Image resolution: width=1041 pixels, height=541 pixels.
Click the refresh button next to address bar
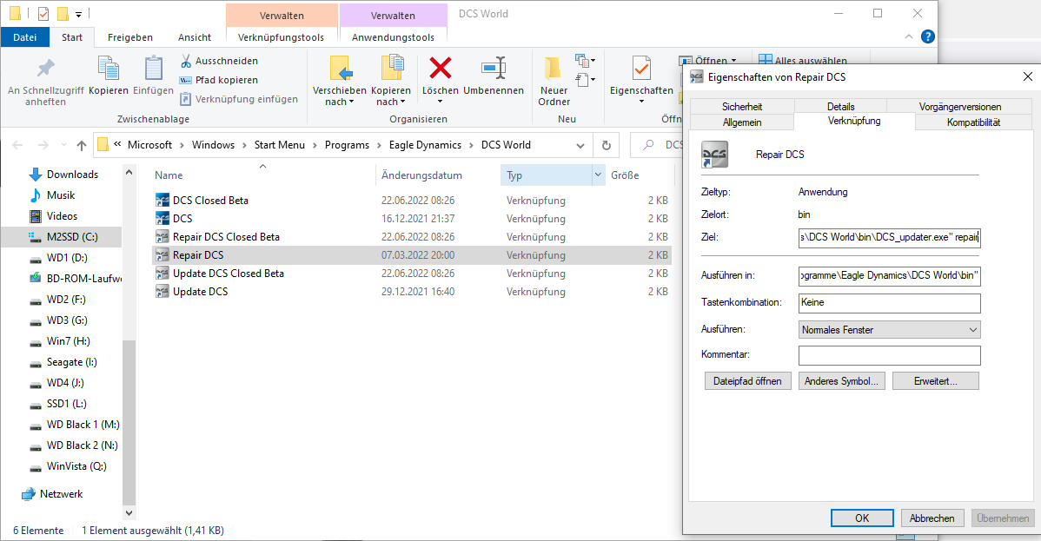coord(607,145)
